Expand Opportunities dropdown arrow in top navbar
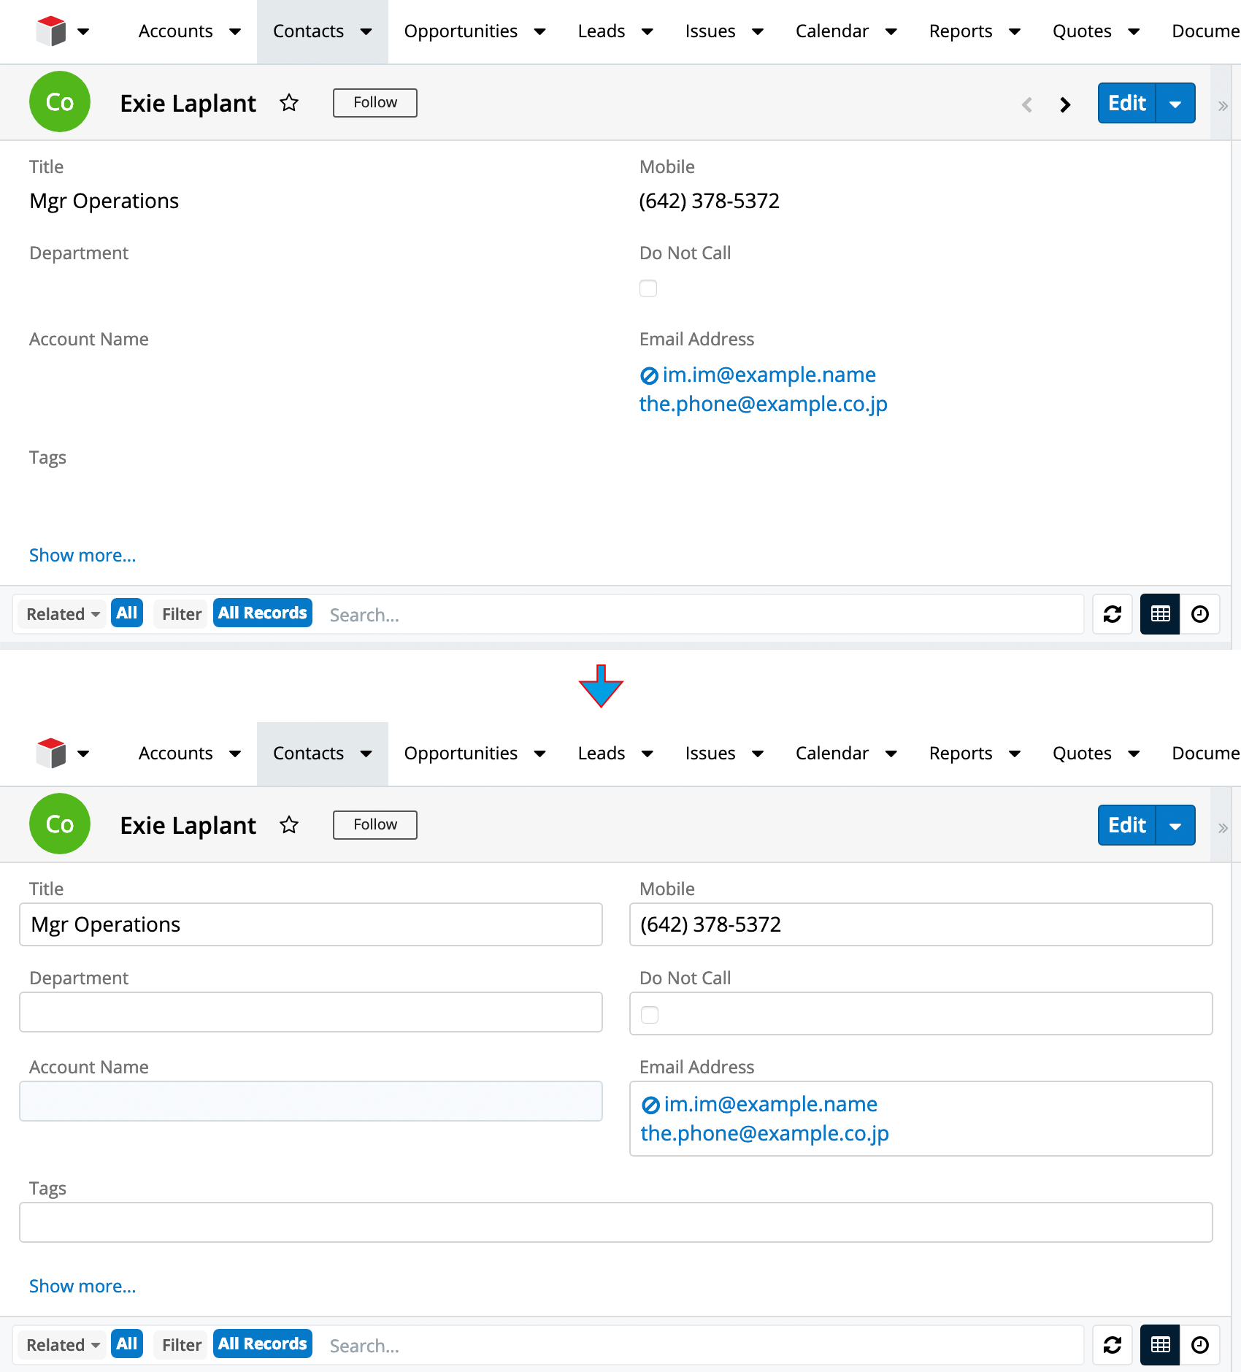 (x=540, y=31)
